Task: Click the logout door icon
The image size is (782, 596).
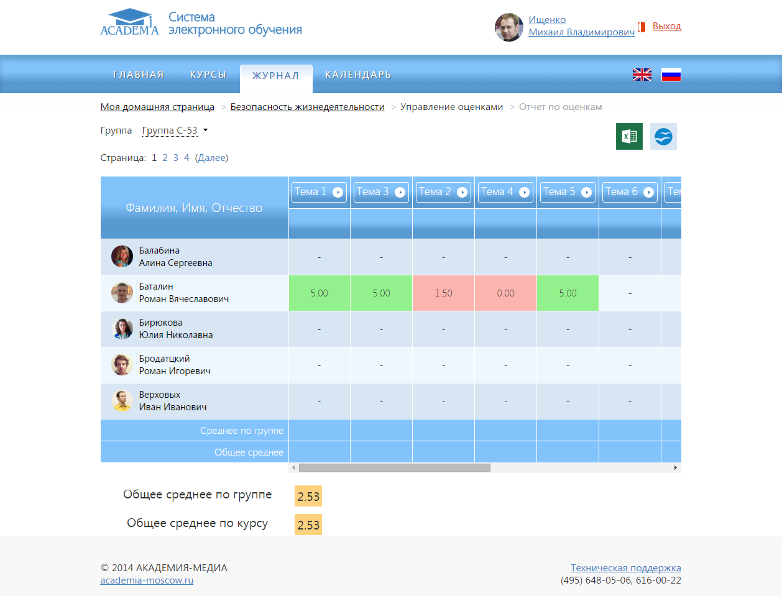Action: pyautogui.click(x=642, y=27)
